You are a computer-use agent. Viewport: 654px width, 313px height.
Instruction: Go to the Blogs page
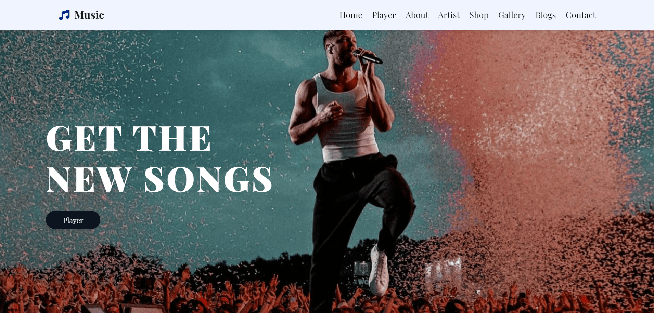[x=546, y=15]
